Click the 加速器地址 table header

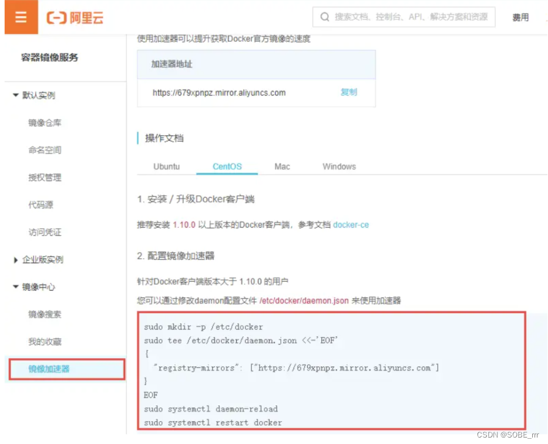[x=257, y=64]
